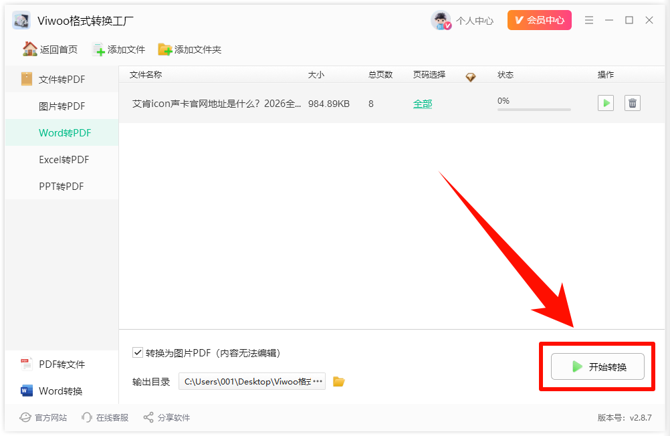
Task: Collapse the 文件转PDF sidebar section
Action: [x=62, y=79]
